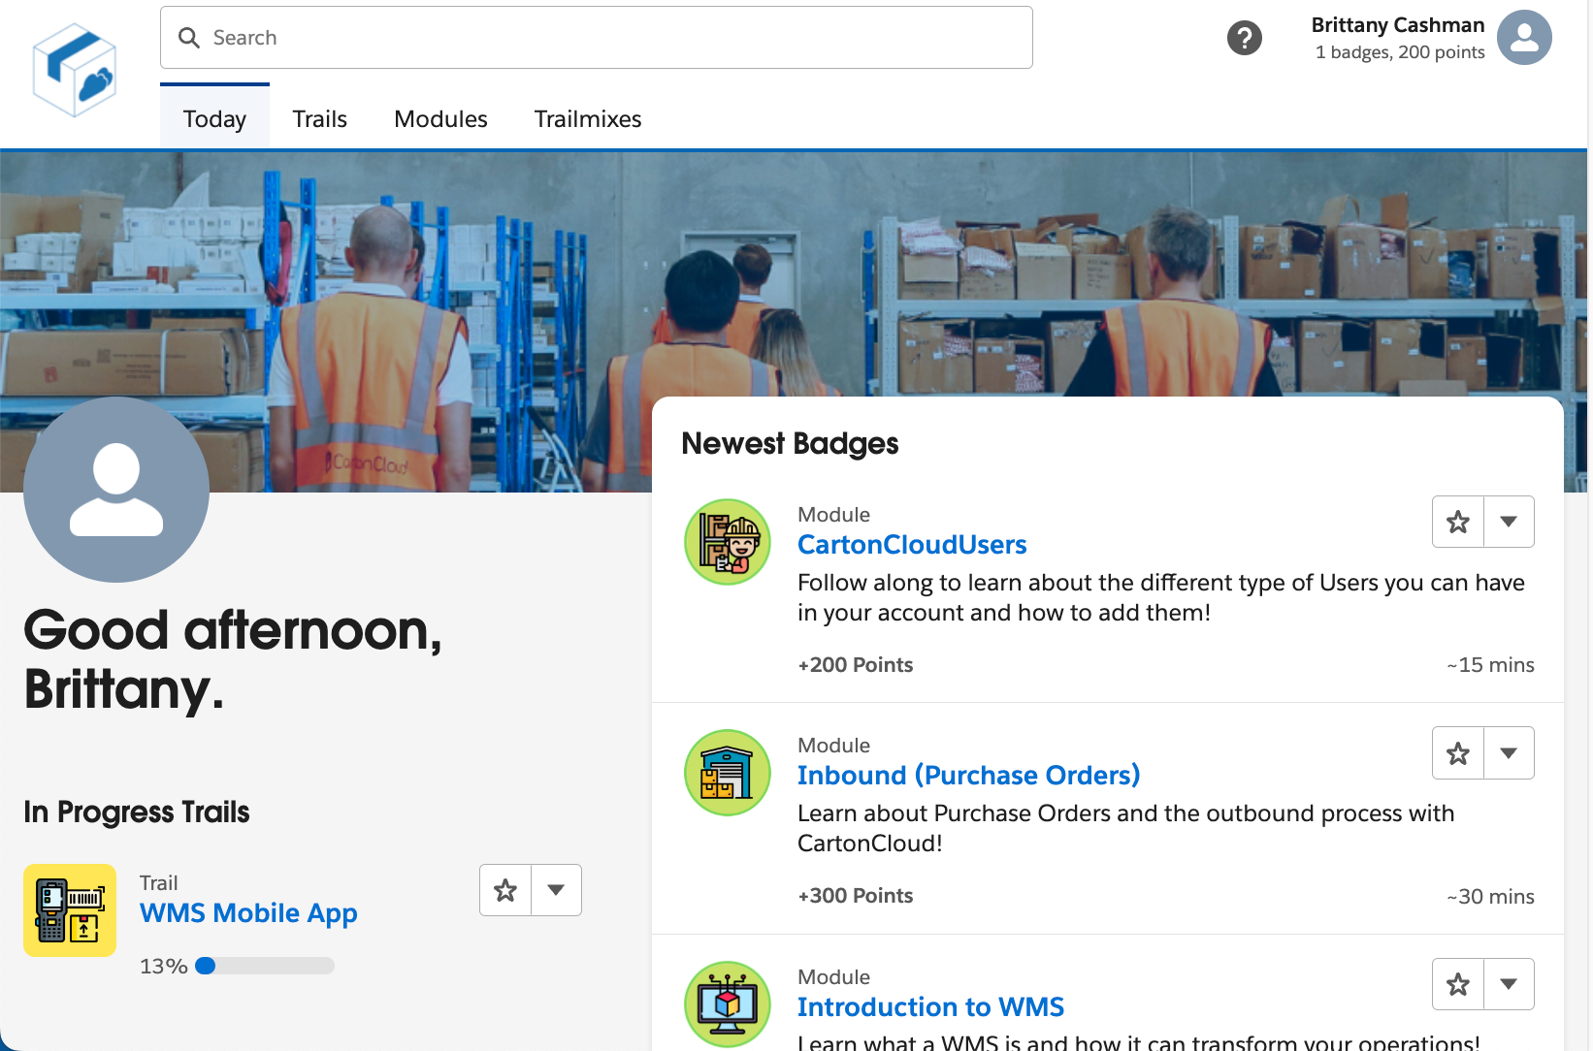Viewport: 1593px width, 1051px height.
Task: Expand the dropdown next to CartonCloudUsers module
Action: pyautogui.click(x=1509, y=521)
